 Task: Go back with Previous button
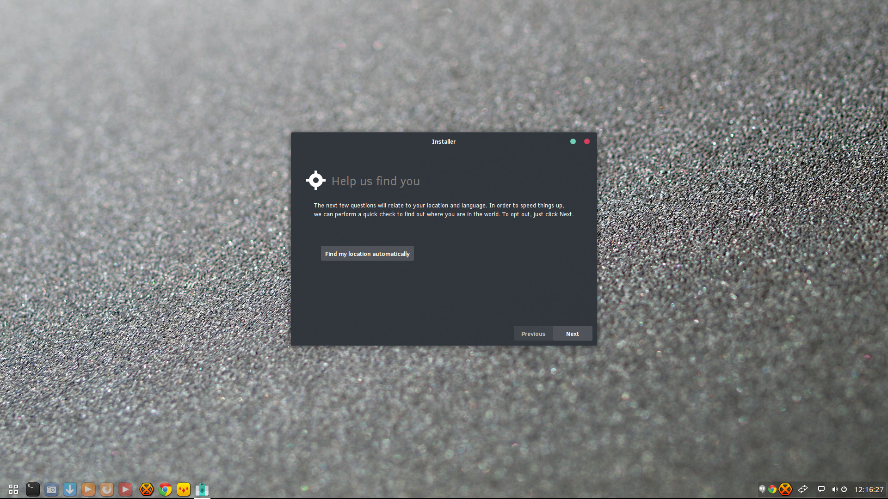click(x=533, y=334)
